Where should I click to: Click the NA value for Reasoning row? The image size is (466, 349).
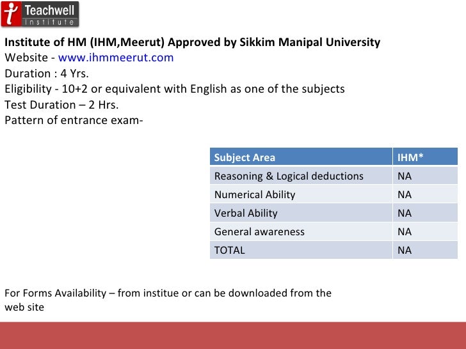(405, 176)
